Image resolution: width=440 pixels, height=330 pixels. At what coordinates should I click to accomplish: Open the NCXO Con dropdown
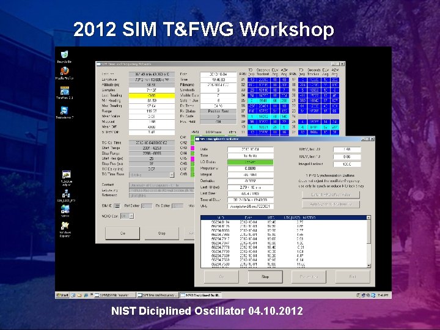[x=131, y=216]
